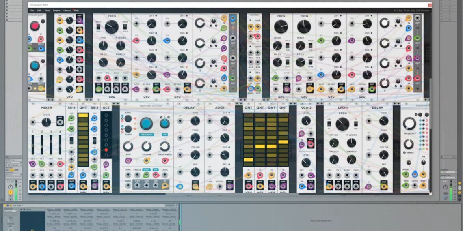Click the CH 1 output jack on Mixer

pos(32,186)
